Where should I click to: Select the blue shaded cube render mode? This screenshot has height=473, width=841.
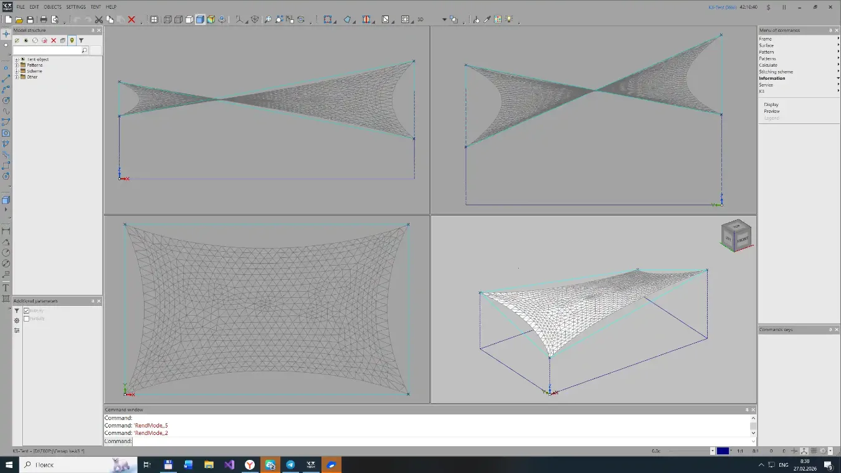click(200, 20)
